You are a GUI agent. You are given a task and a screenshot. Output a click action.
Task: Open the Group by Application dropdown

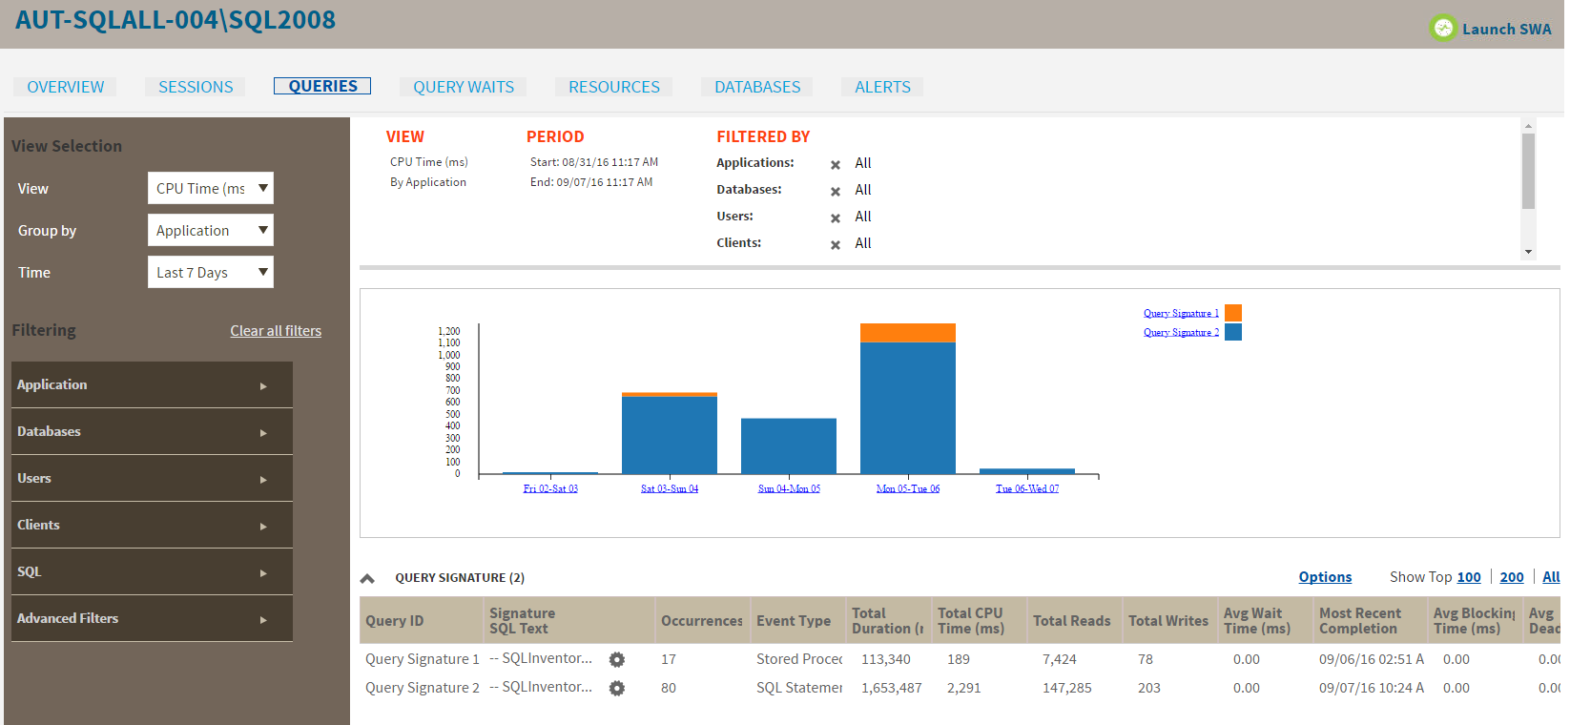(x=211, y=231)
